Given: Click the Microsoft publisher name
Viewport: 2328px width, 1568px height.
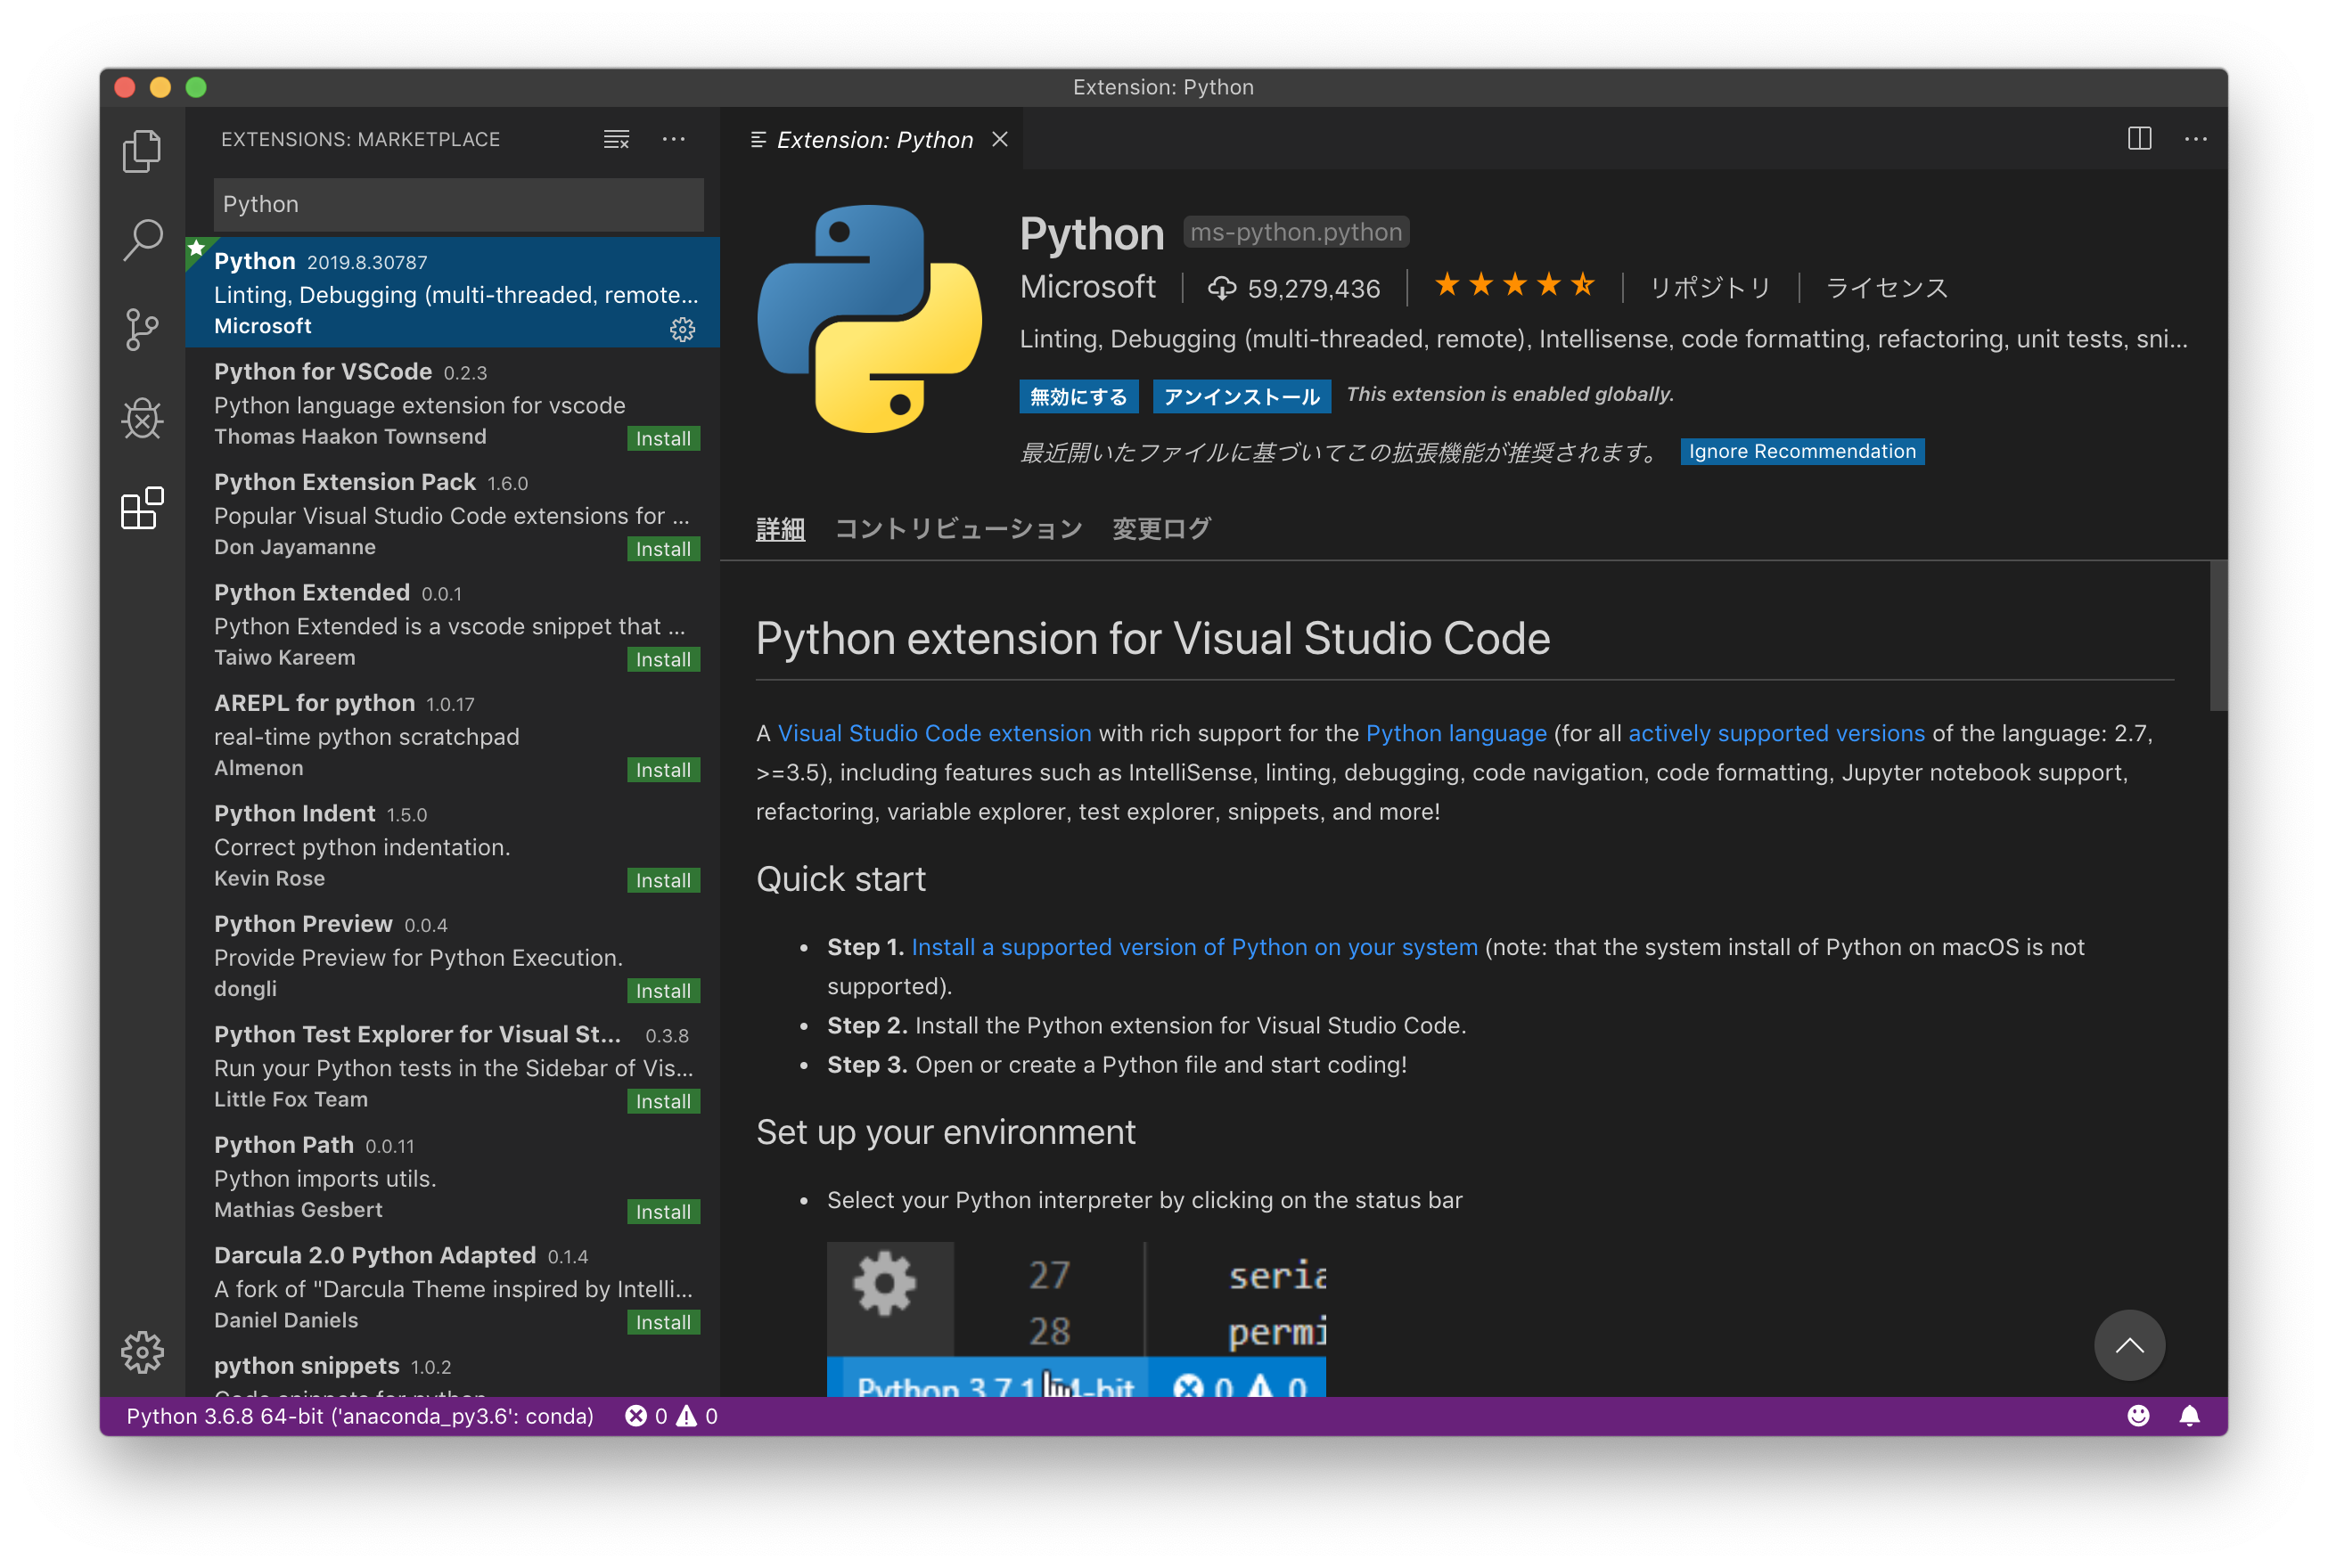Looking at the screenshot, I should coord(1087,287).
